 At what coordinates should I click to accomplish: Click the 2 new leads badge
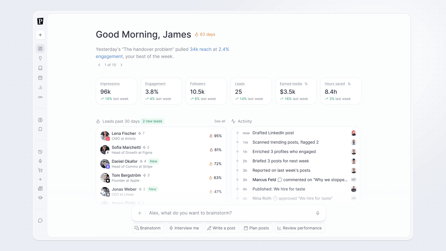tap(152, 121)
